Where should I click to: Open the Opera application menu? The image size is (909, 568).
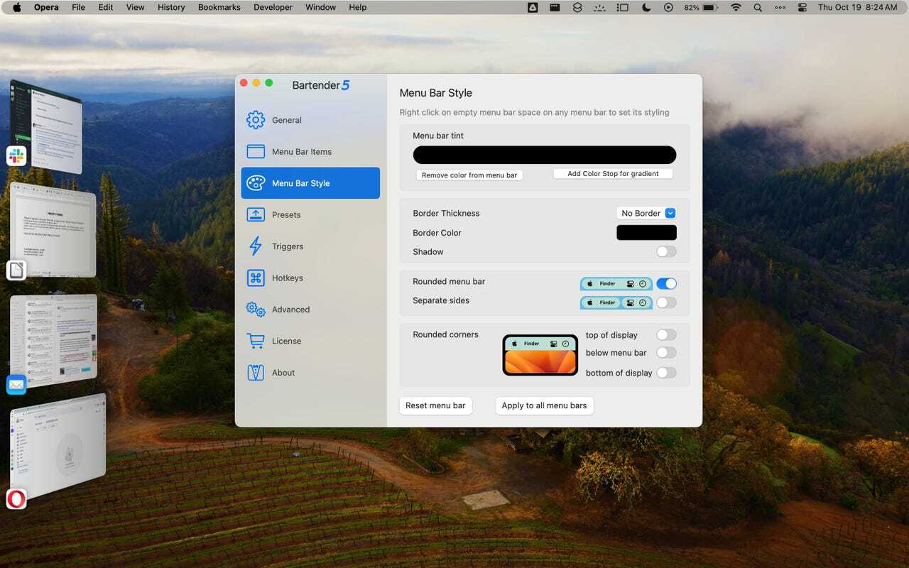pos(47,7)
